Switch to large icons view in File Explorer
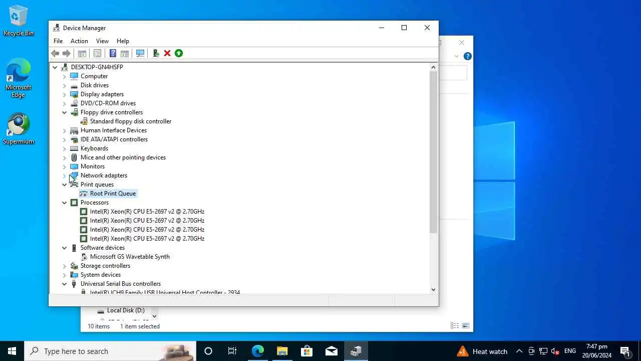Viewport: 641px width, 361px height. [466, 326]
